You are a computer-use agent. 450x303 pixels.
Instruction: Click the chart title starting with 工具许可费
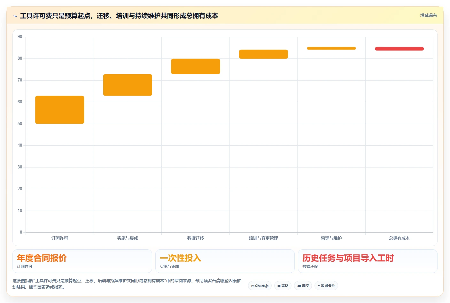click(119, 16)
